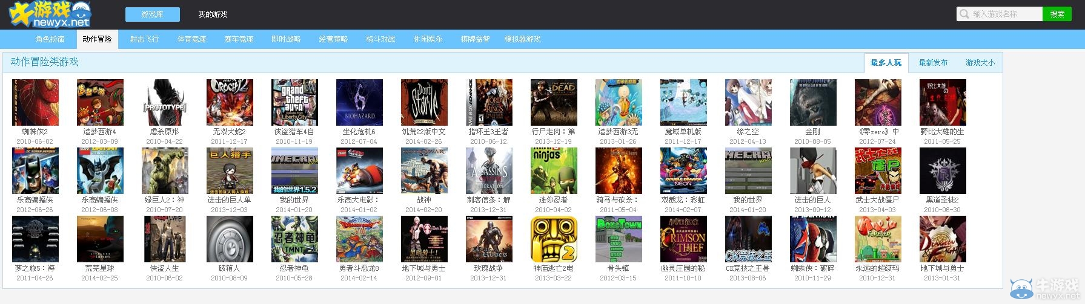Open the 蜘蛛侠：破碎 title link
This screenshot has height=304, width=1085.
coord(813,268)
